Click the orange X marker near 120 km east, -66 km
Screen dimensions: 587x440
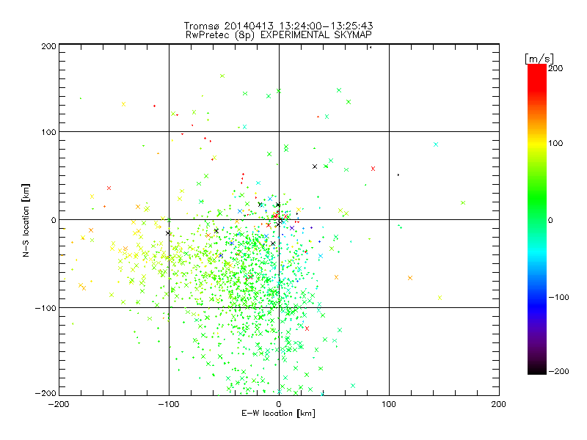tap(410, 278)
